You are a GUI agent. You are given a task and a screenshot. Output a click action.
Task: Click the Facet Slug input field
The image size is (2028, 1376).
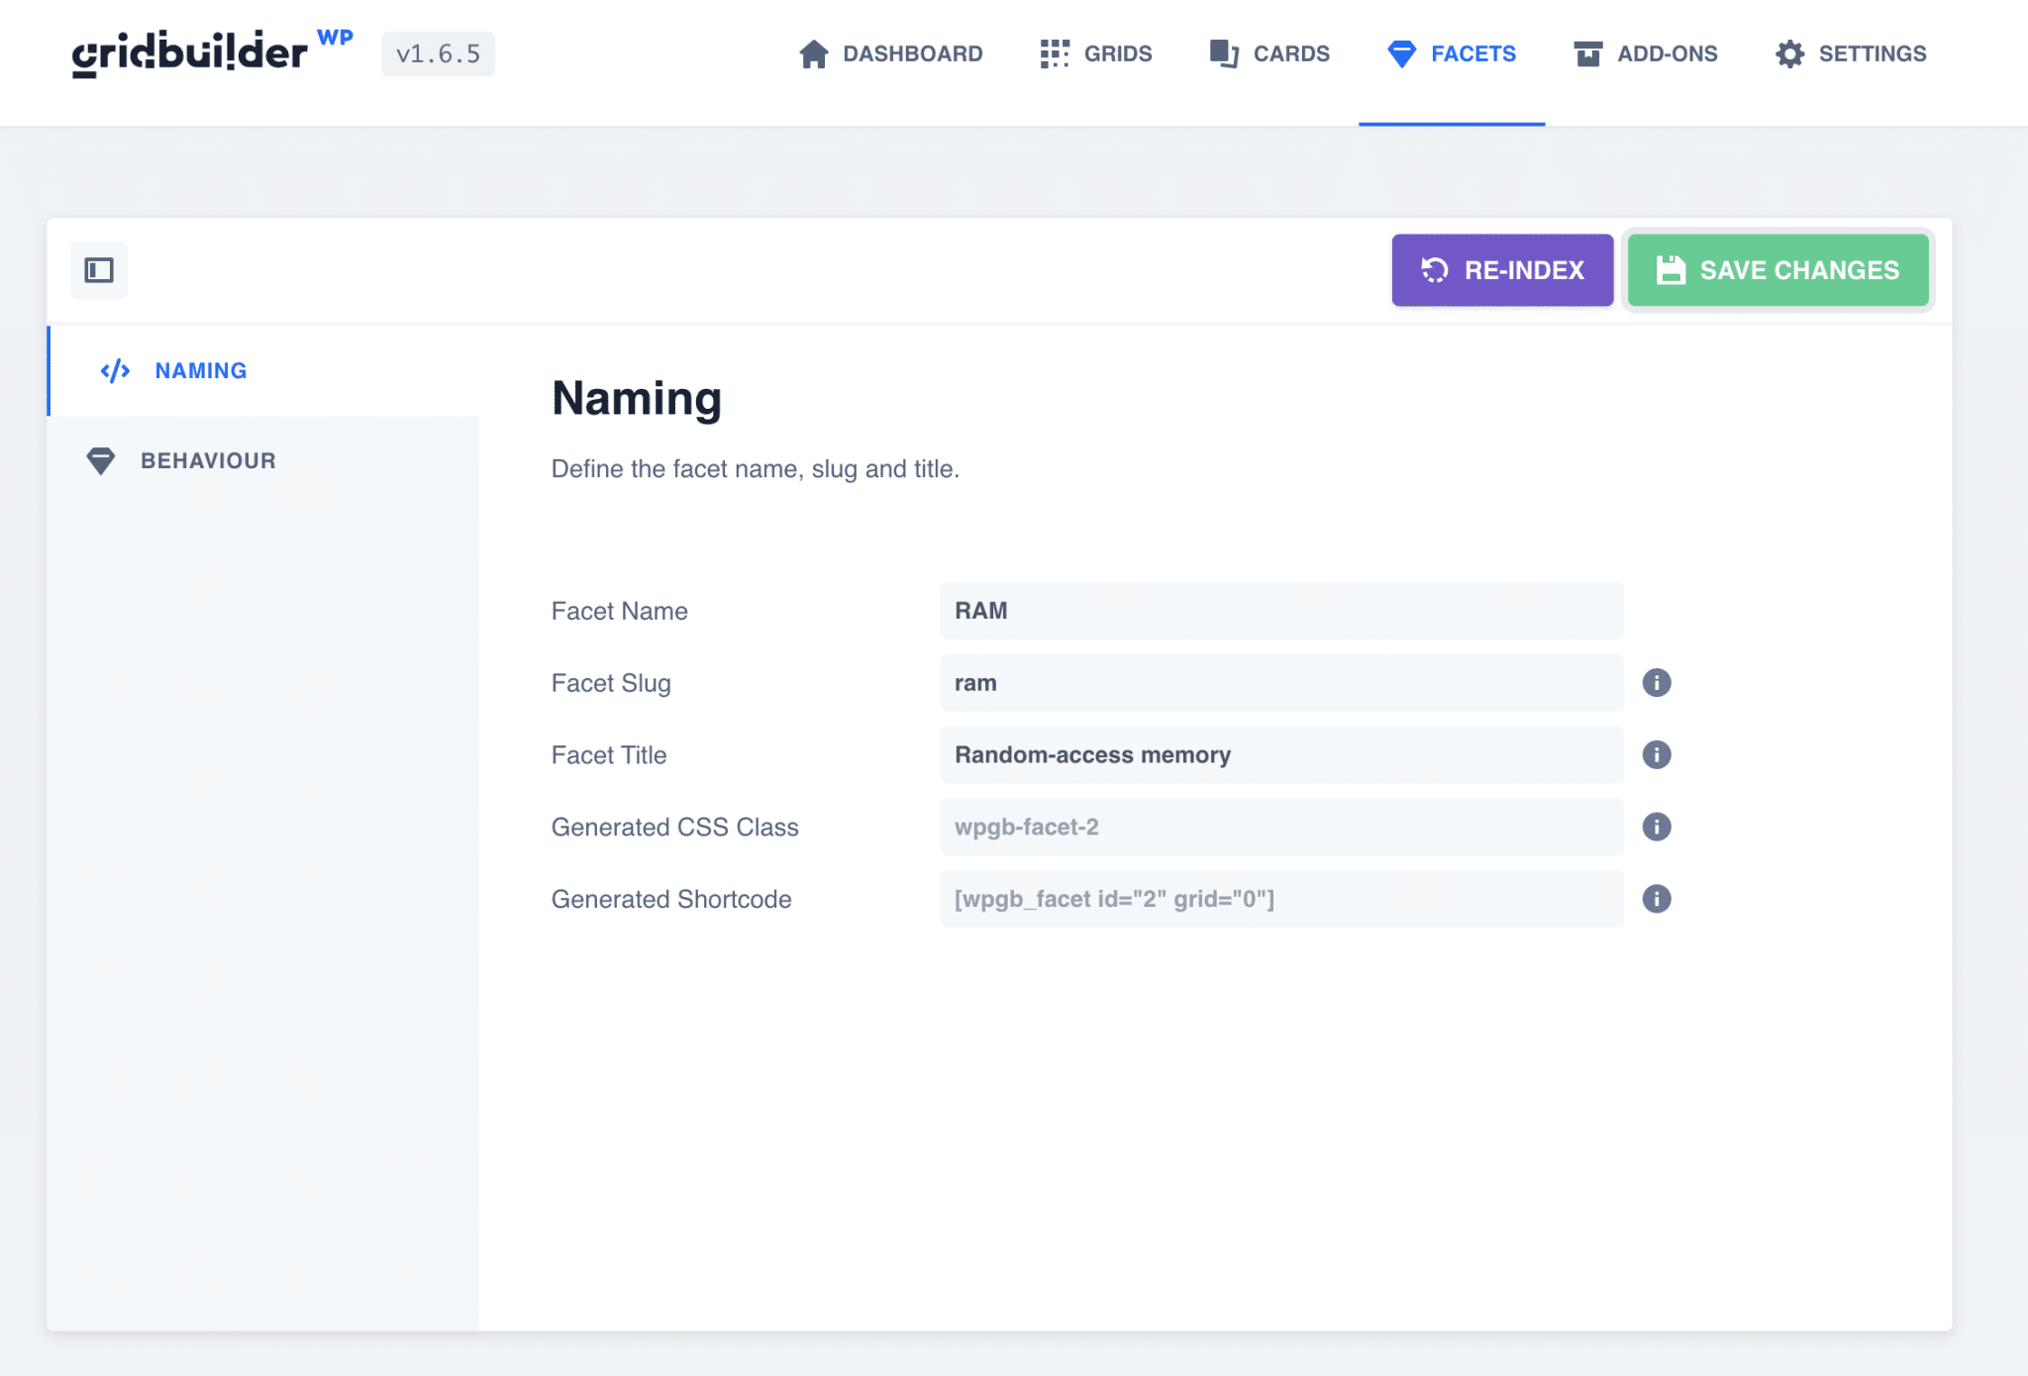1281,683
